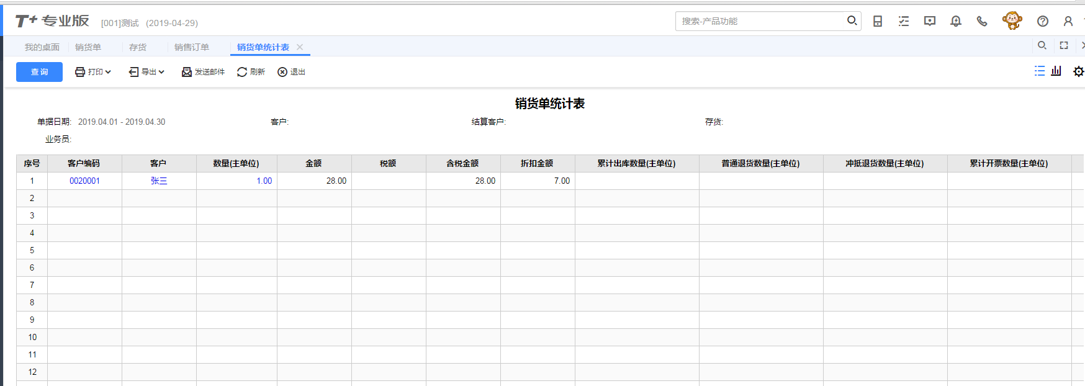Click the blue 查询 query button
This screenshot has height=386, width=1085.
click(x=39, y=72)
